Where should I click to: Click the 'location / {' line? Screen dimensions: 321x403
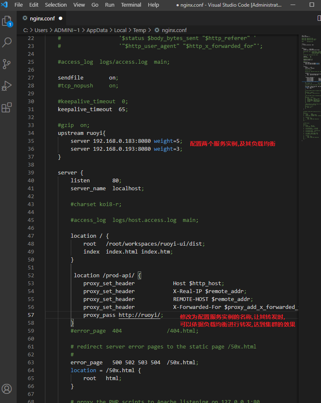tap(90, 236)
